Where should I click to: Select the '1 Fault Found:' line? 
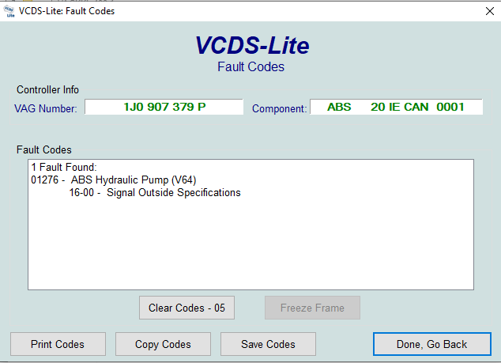(x=64, y=167)
